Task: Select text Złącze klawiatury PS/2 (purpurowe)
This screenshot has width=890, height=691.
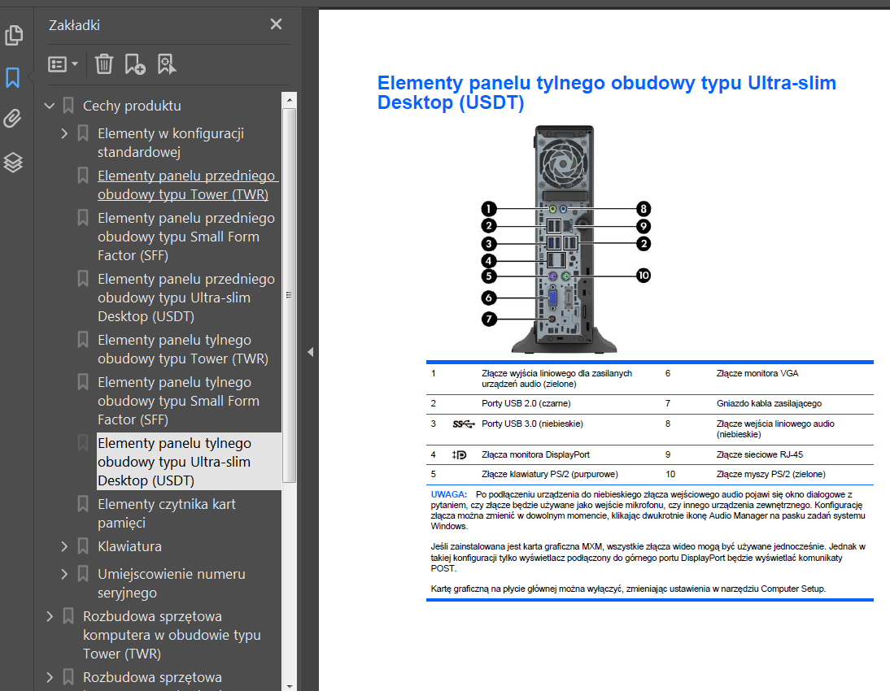Action: 550,474
